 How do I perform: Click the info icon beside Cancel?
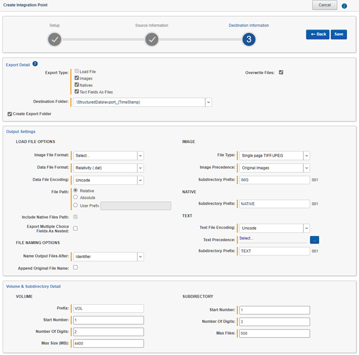[x=344, y=6]
